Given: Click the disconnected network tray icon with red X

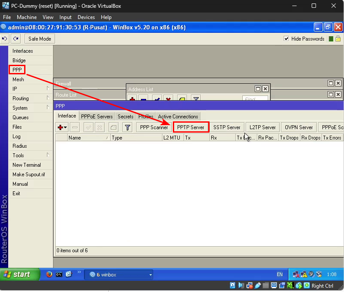Looking at the screenshot, I should 296,274.
